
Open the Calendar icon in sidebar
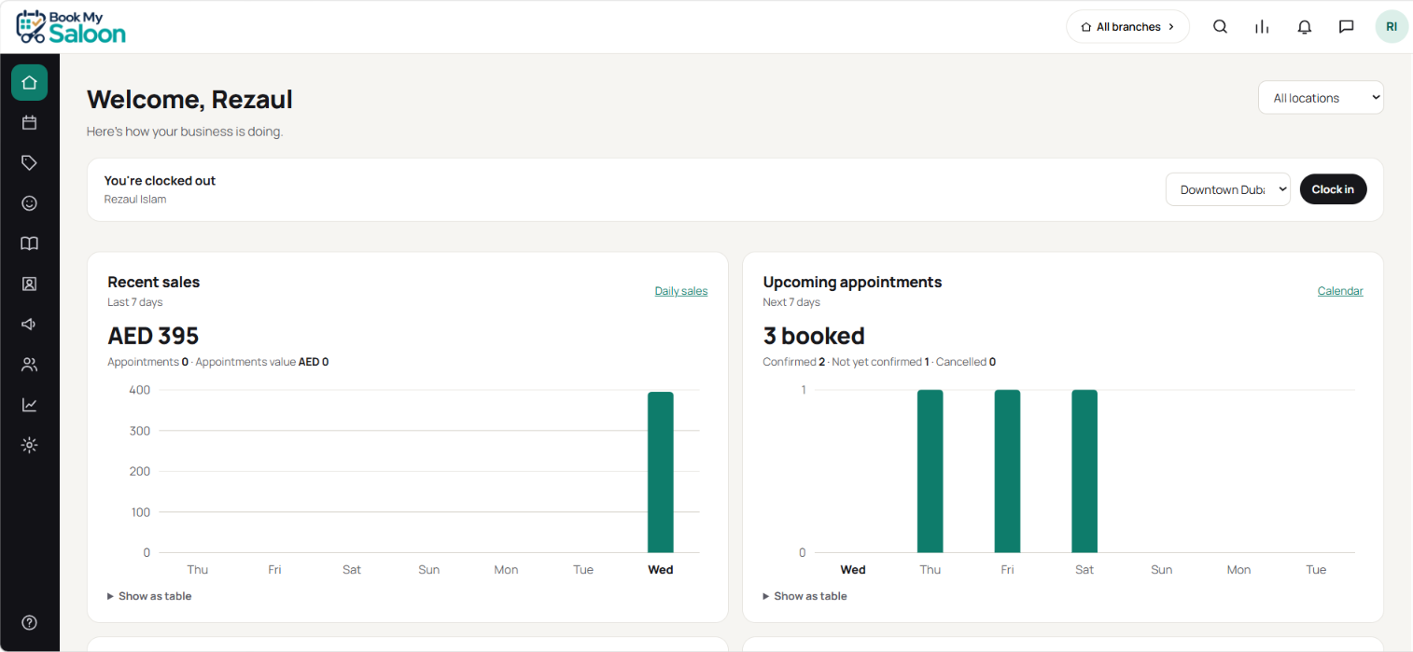pyautogui.click(x=30, y=122)
